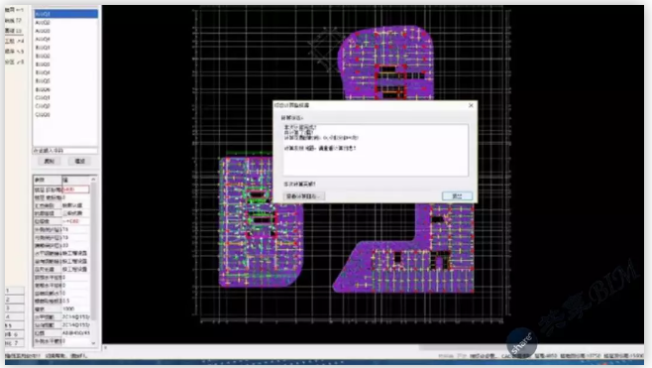Screen dimensions: 652x368
Task: Close the calculation result dialog
Action: coord(471,105)
